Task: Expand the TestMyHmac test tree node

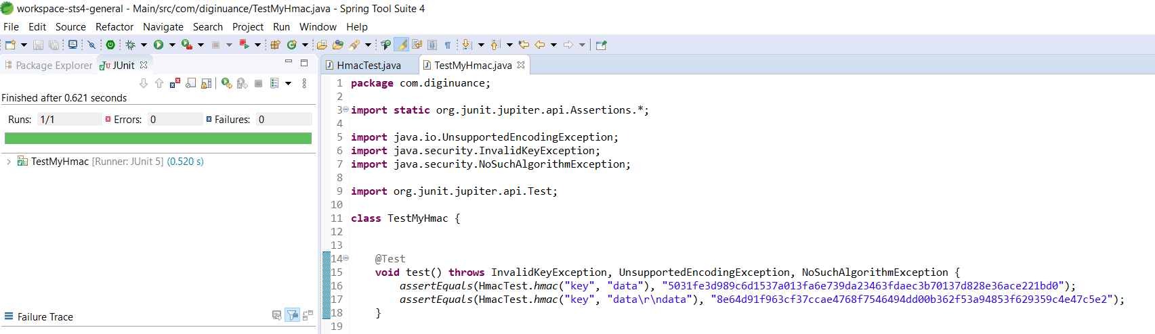Action: 8,162
